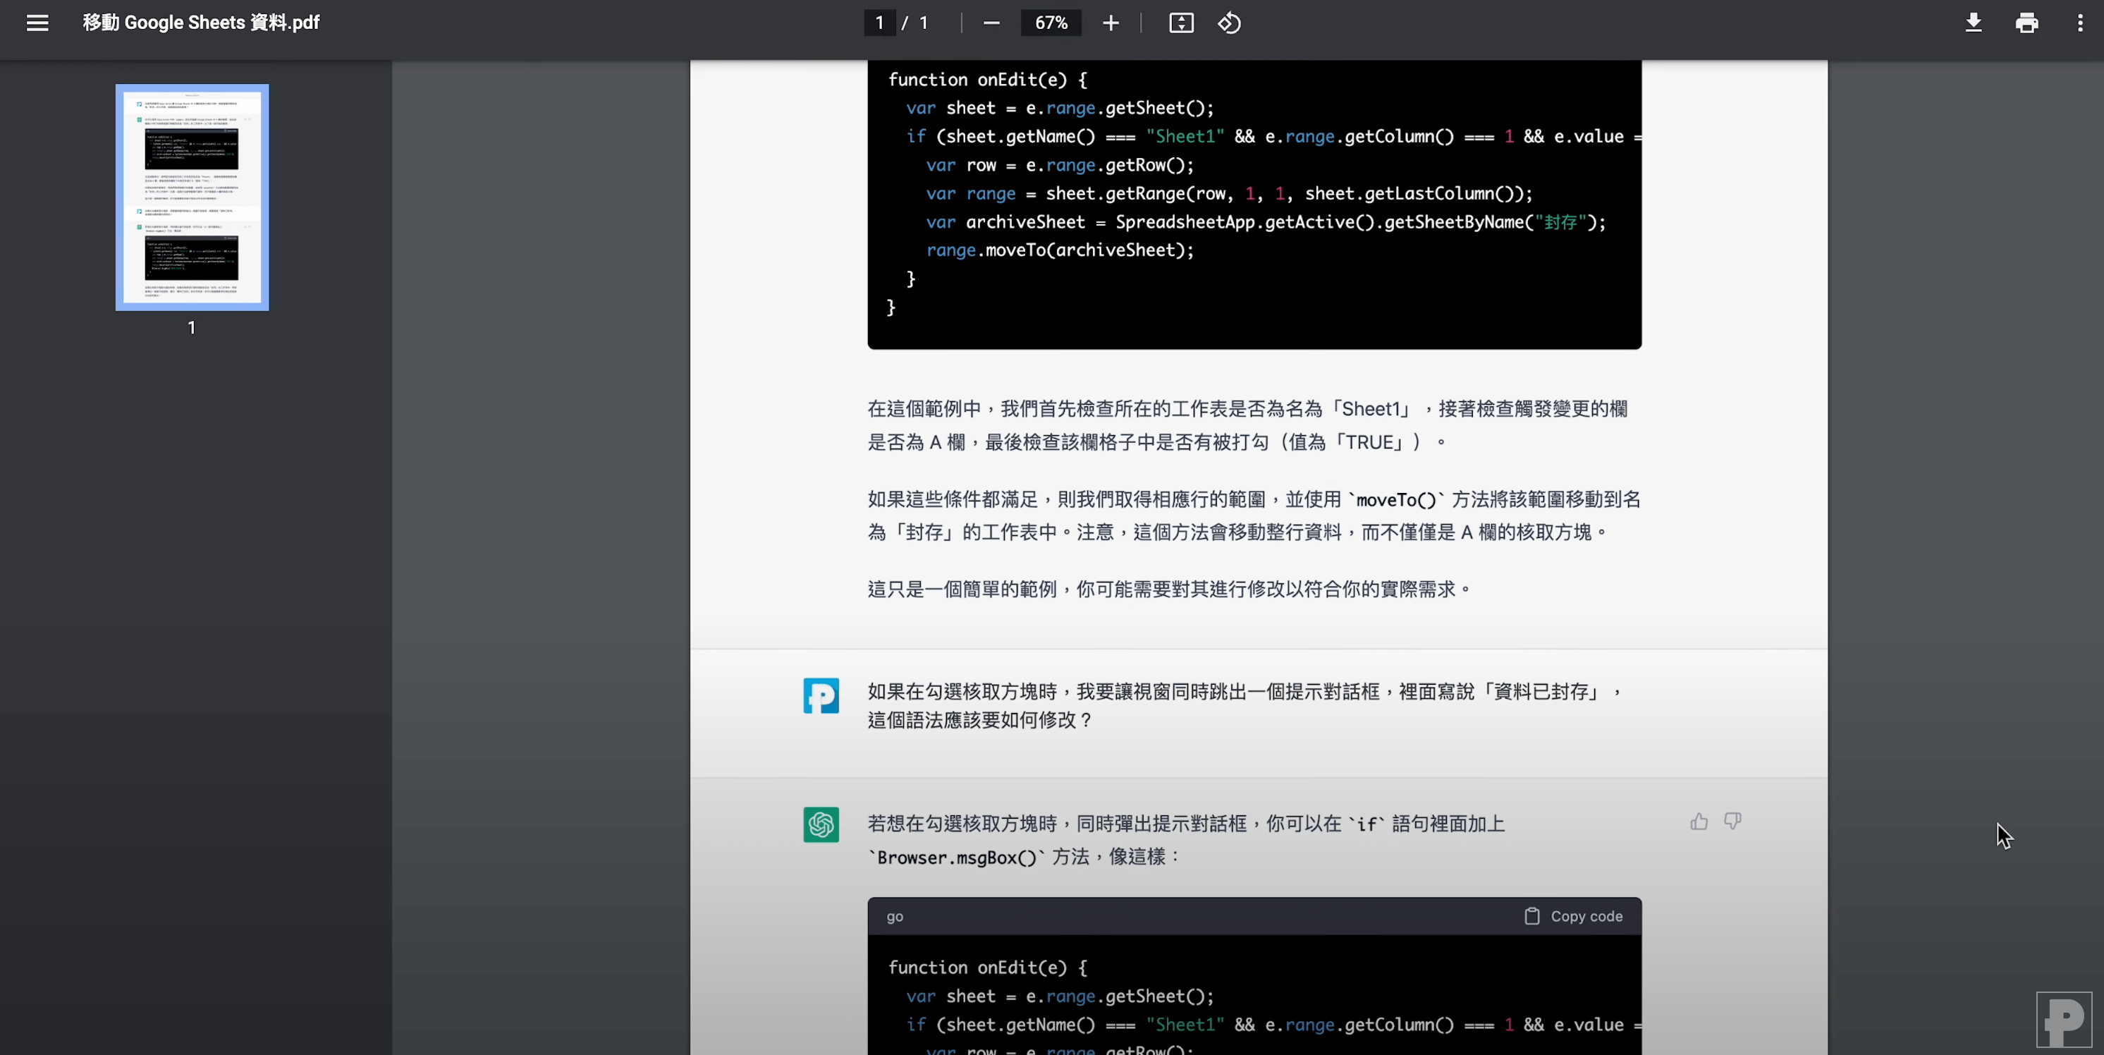Viewport: 2104px width, 1055px height.
Task: Click the fit to page icon
Action: coord(1181,23)
